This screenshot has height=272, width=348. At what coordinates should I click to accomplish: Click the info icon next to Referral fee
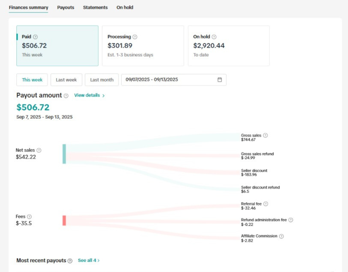click(266, 204)
